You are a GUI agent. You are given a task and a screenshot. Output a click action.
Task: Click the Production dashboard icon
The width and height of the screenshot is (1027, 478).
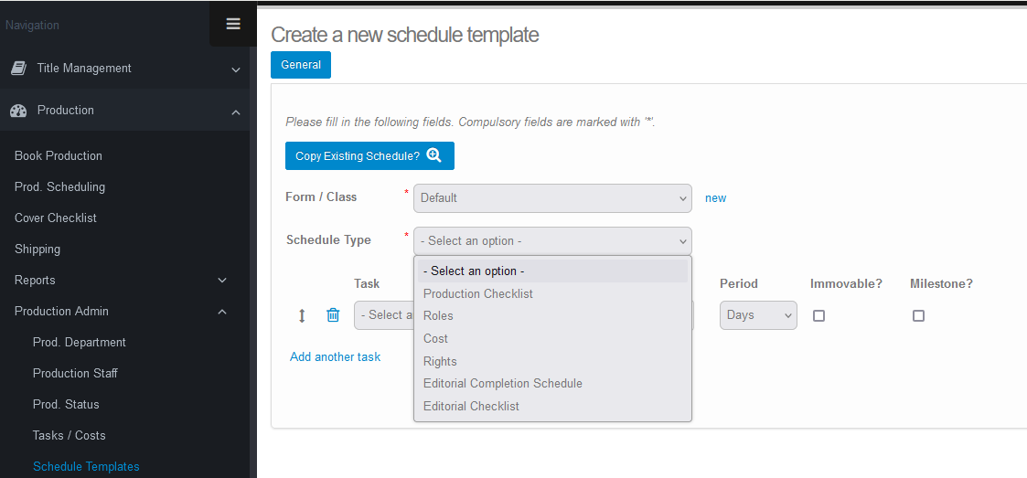[x=18, y=111]
